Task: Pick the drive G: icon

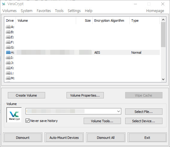Action: click(8, 47)
